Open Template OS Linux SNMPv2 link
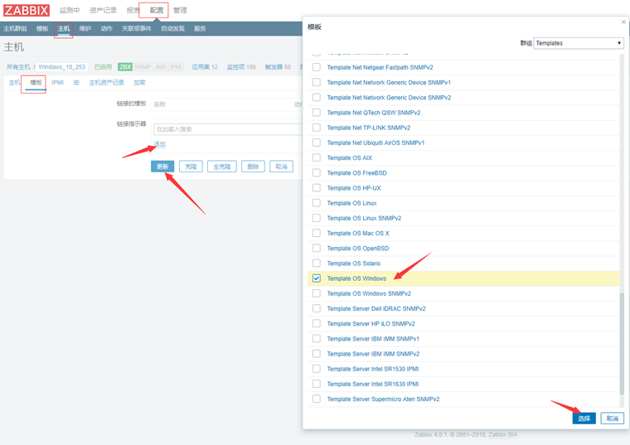This screenshot has height=445, width=630. [364, 218]
